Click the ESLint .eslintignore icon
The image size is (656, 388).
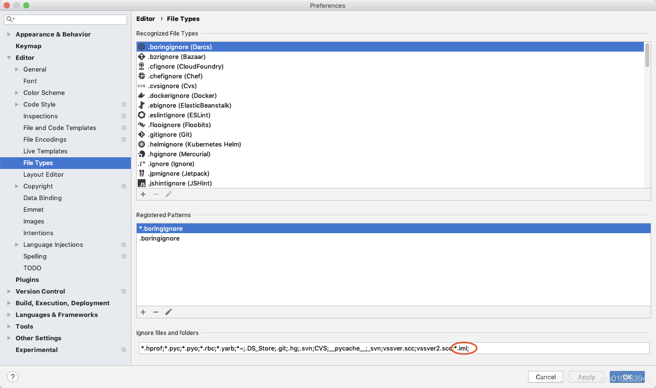[x=142, y=115]
